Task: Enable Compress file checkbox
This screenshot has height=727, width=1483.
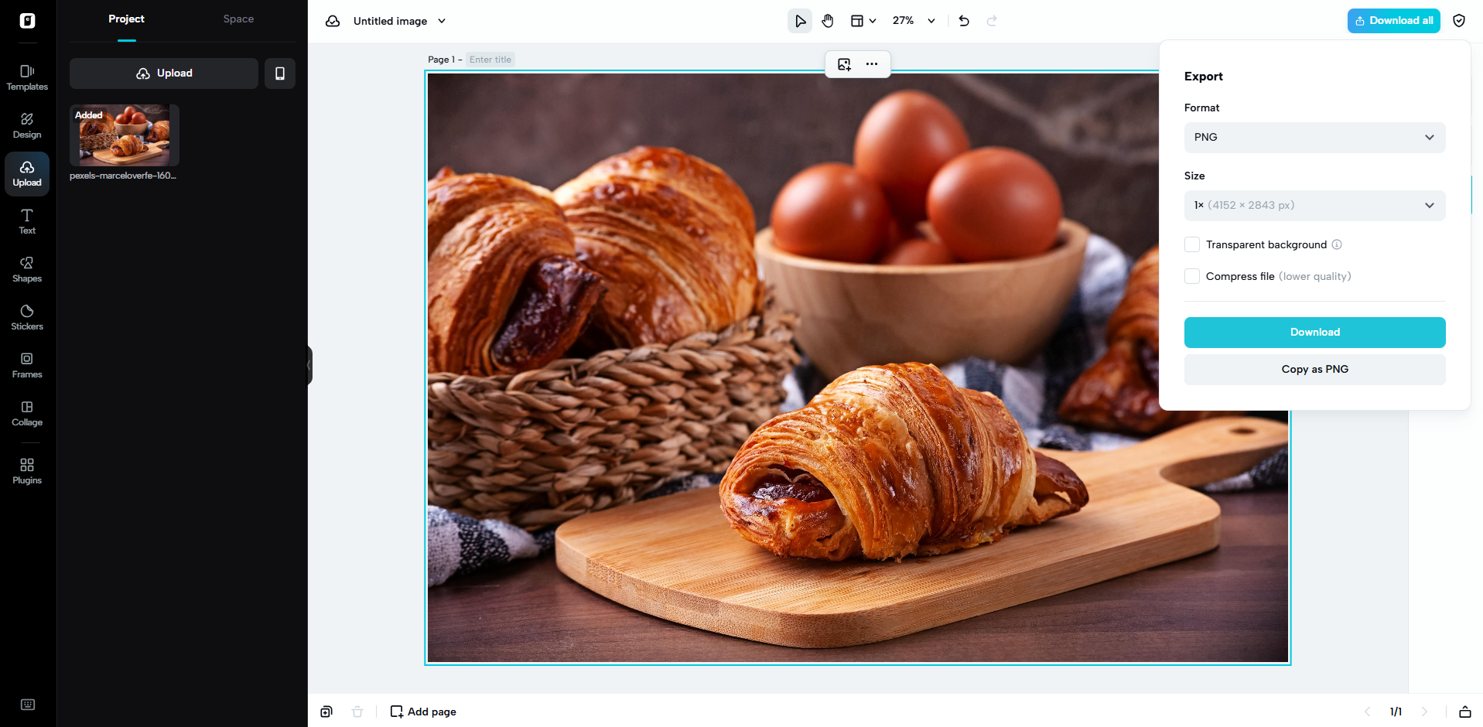Action: coord(1192,276)
